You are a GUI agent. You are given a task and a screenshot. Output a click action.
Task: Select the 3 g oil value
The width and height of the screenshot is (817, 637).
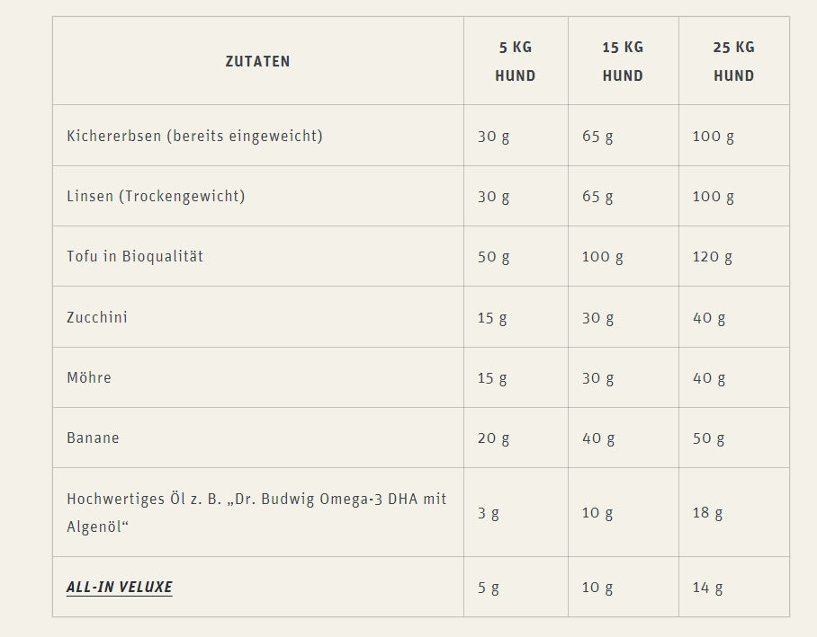(489, 513)
